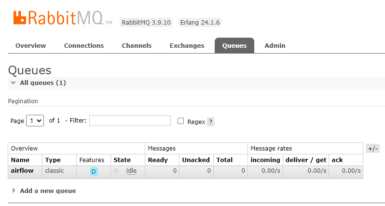Sort by Type column header
385x206 pixels.
click(53, 160)
